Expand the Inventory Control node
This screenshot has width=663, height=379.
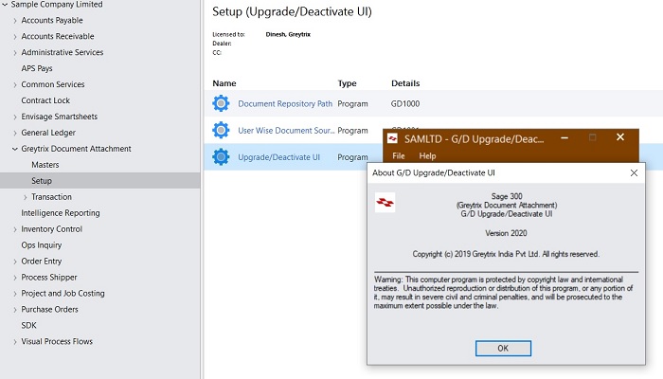coord(15,229)
